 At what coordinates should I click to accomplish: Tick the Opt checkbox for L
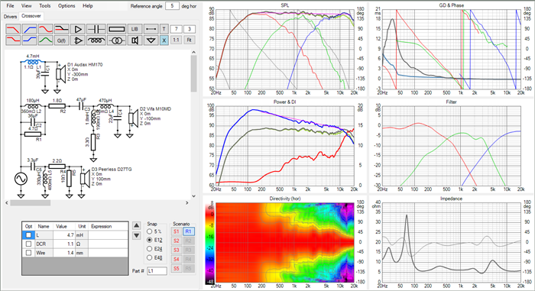[28, 235]
